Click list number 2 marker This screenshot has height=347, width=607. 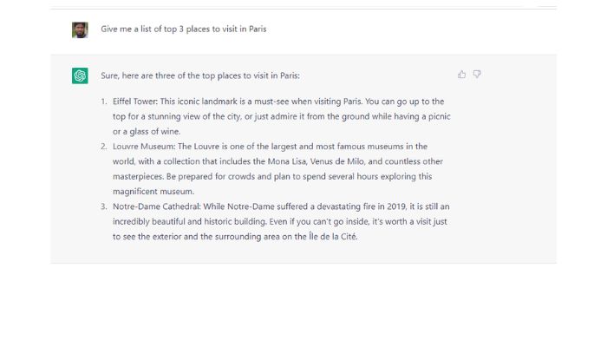pyautogui.click(x=103, y=147)
